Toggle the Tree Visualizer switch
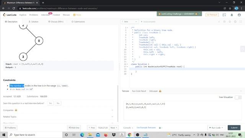The image size is (245, 138). [x=238, y=97]
